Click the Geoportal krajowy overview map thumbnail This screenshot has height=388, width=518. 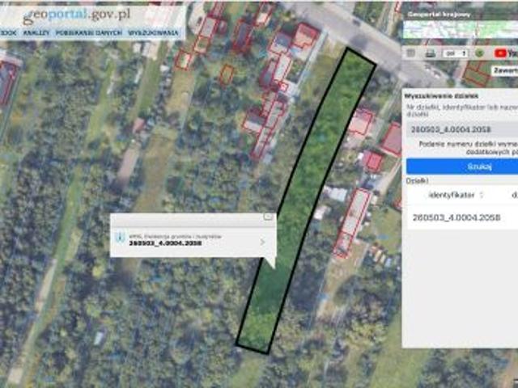click(x=461, y=29)
